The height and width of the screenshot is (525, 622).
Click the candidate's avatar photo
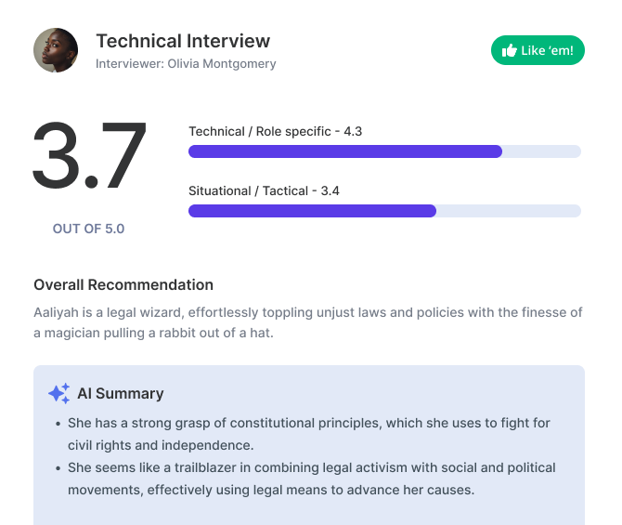[56, 50]
